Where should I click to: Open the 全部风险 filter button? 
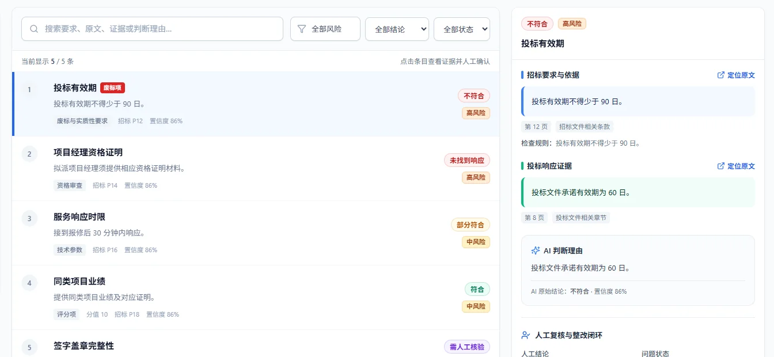point(325,29)
